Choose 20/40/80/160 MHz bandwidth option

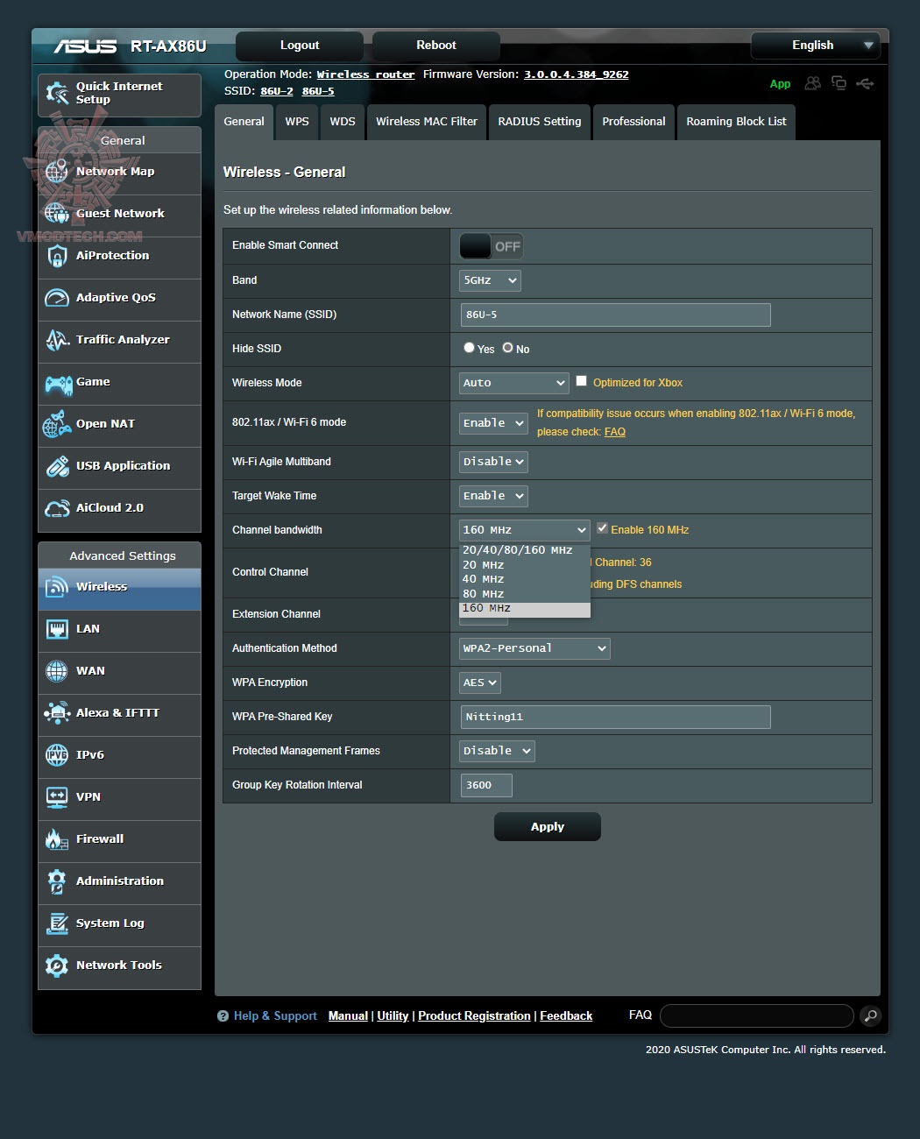525,550
